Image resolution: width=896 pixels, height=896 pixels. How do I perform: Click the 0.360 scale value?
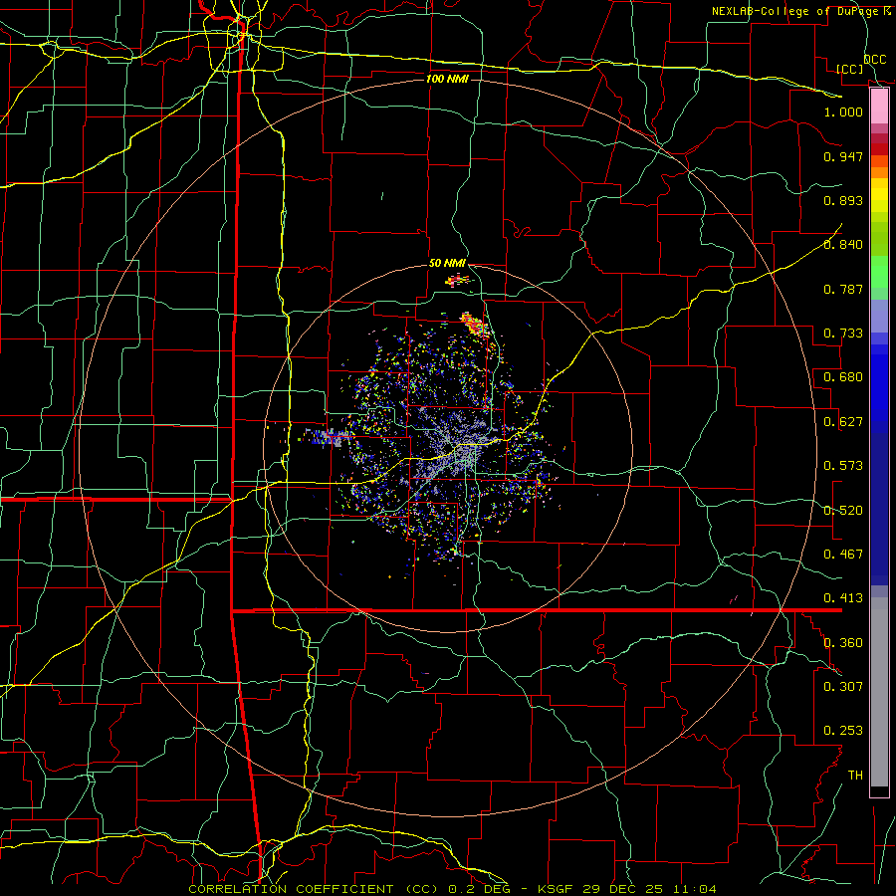(843, 643)
